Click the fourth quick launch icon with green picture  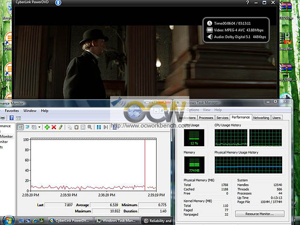[x=42, y=221]
